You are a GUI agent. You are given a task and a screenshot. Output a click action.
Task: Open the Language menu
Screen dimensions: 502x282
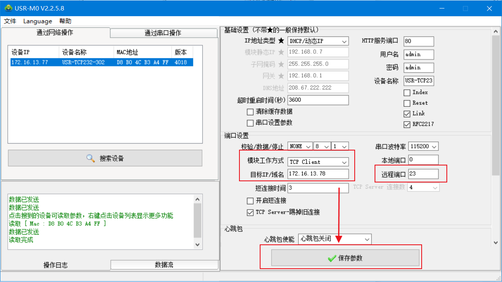pyautogui.click(x=37, y=21)
